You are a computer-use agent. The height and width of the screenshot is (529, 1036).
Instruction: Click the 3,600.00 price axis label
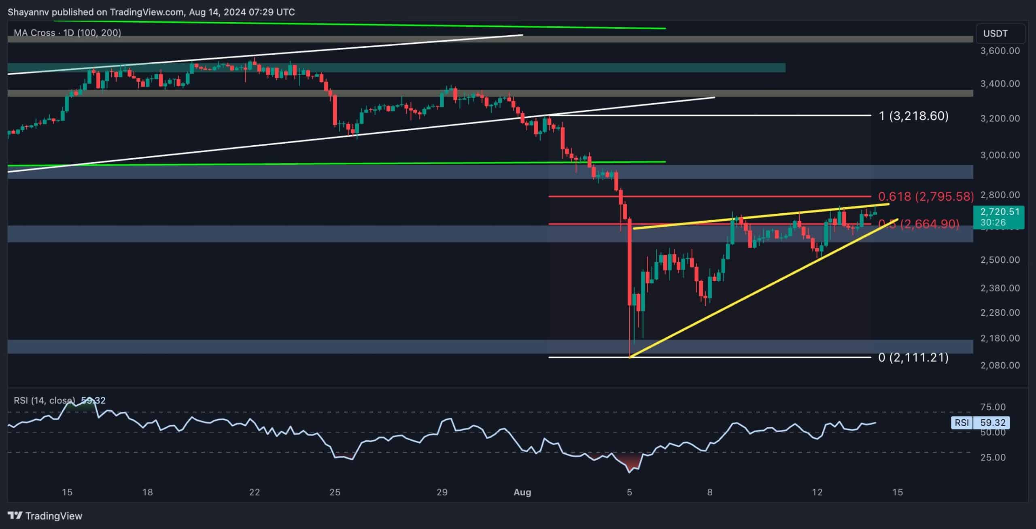1000,51
